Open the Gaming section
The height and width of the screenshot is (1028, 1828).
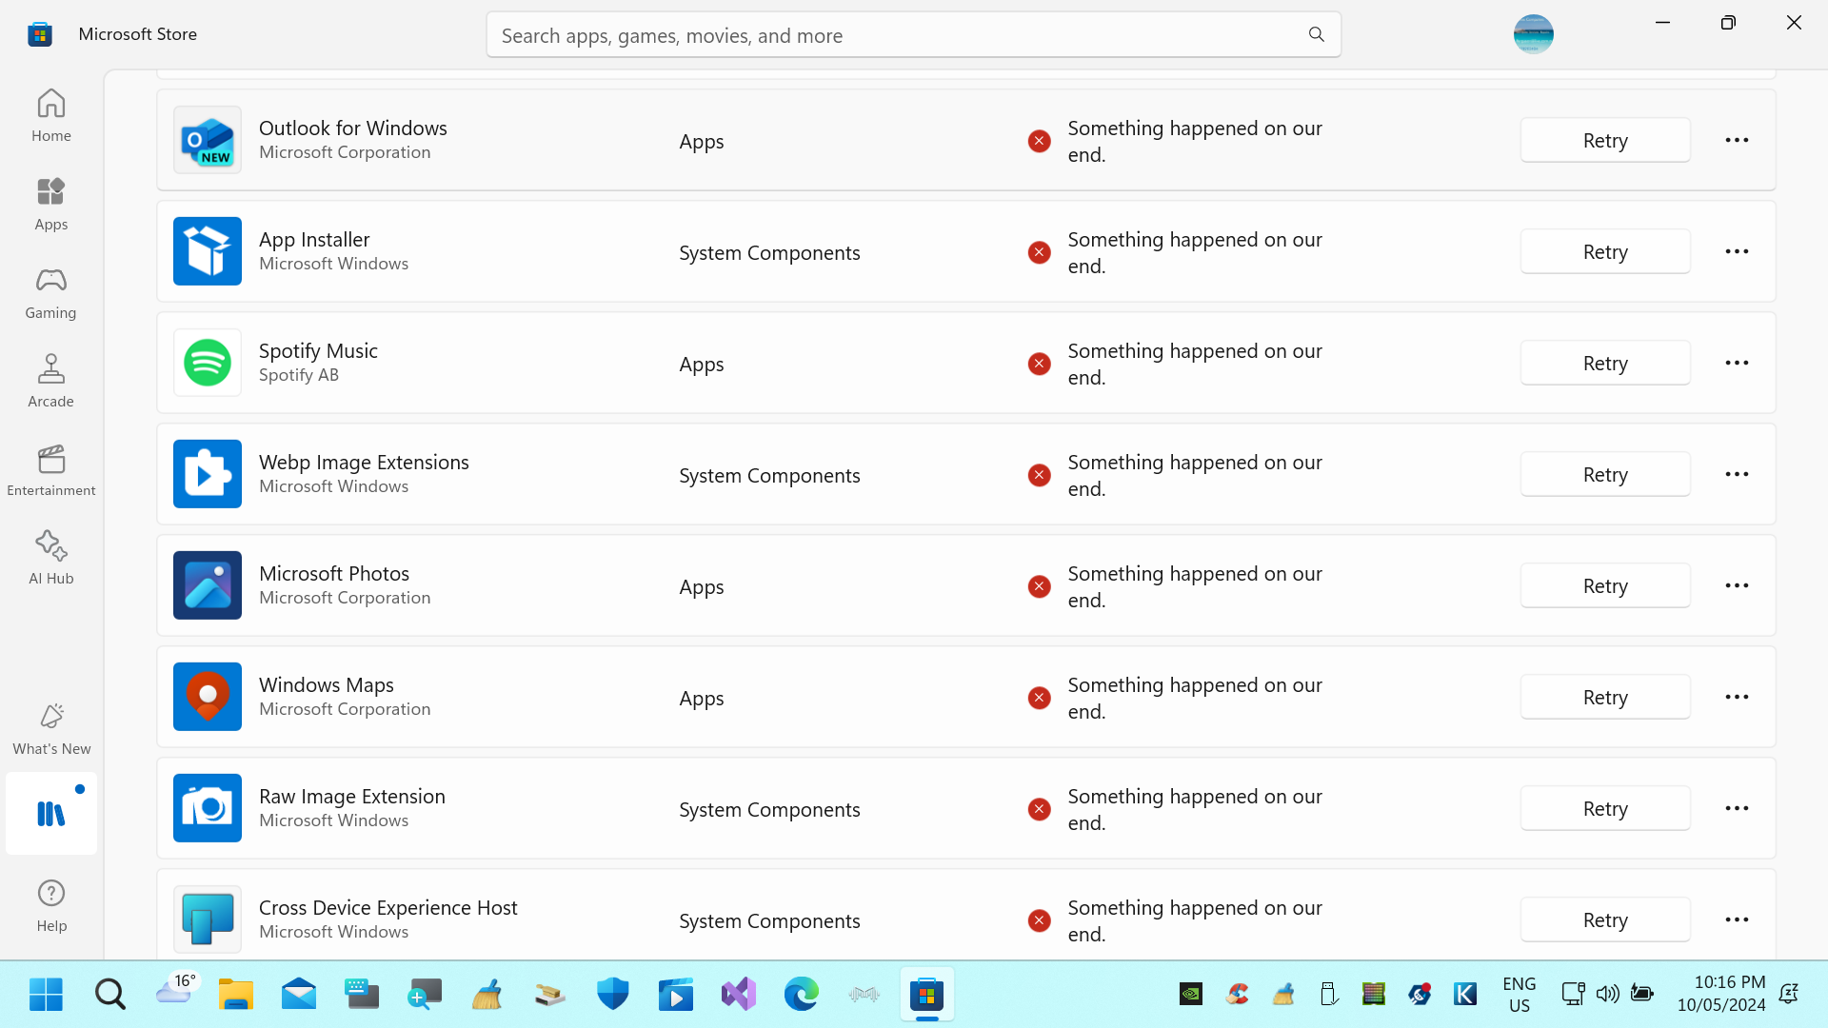pos(51,293)
